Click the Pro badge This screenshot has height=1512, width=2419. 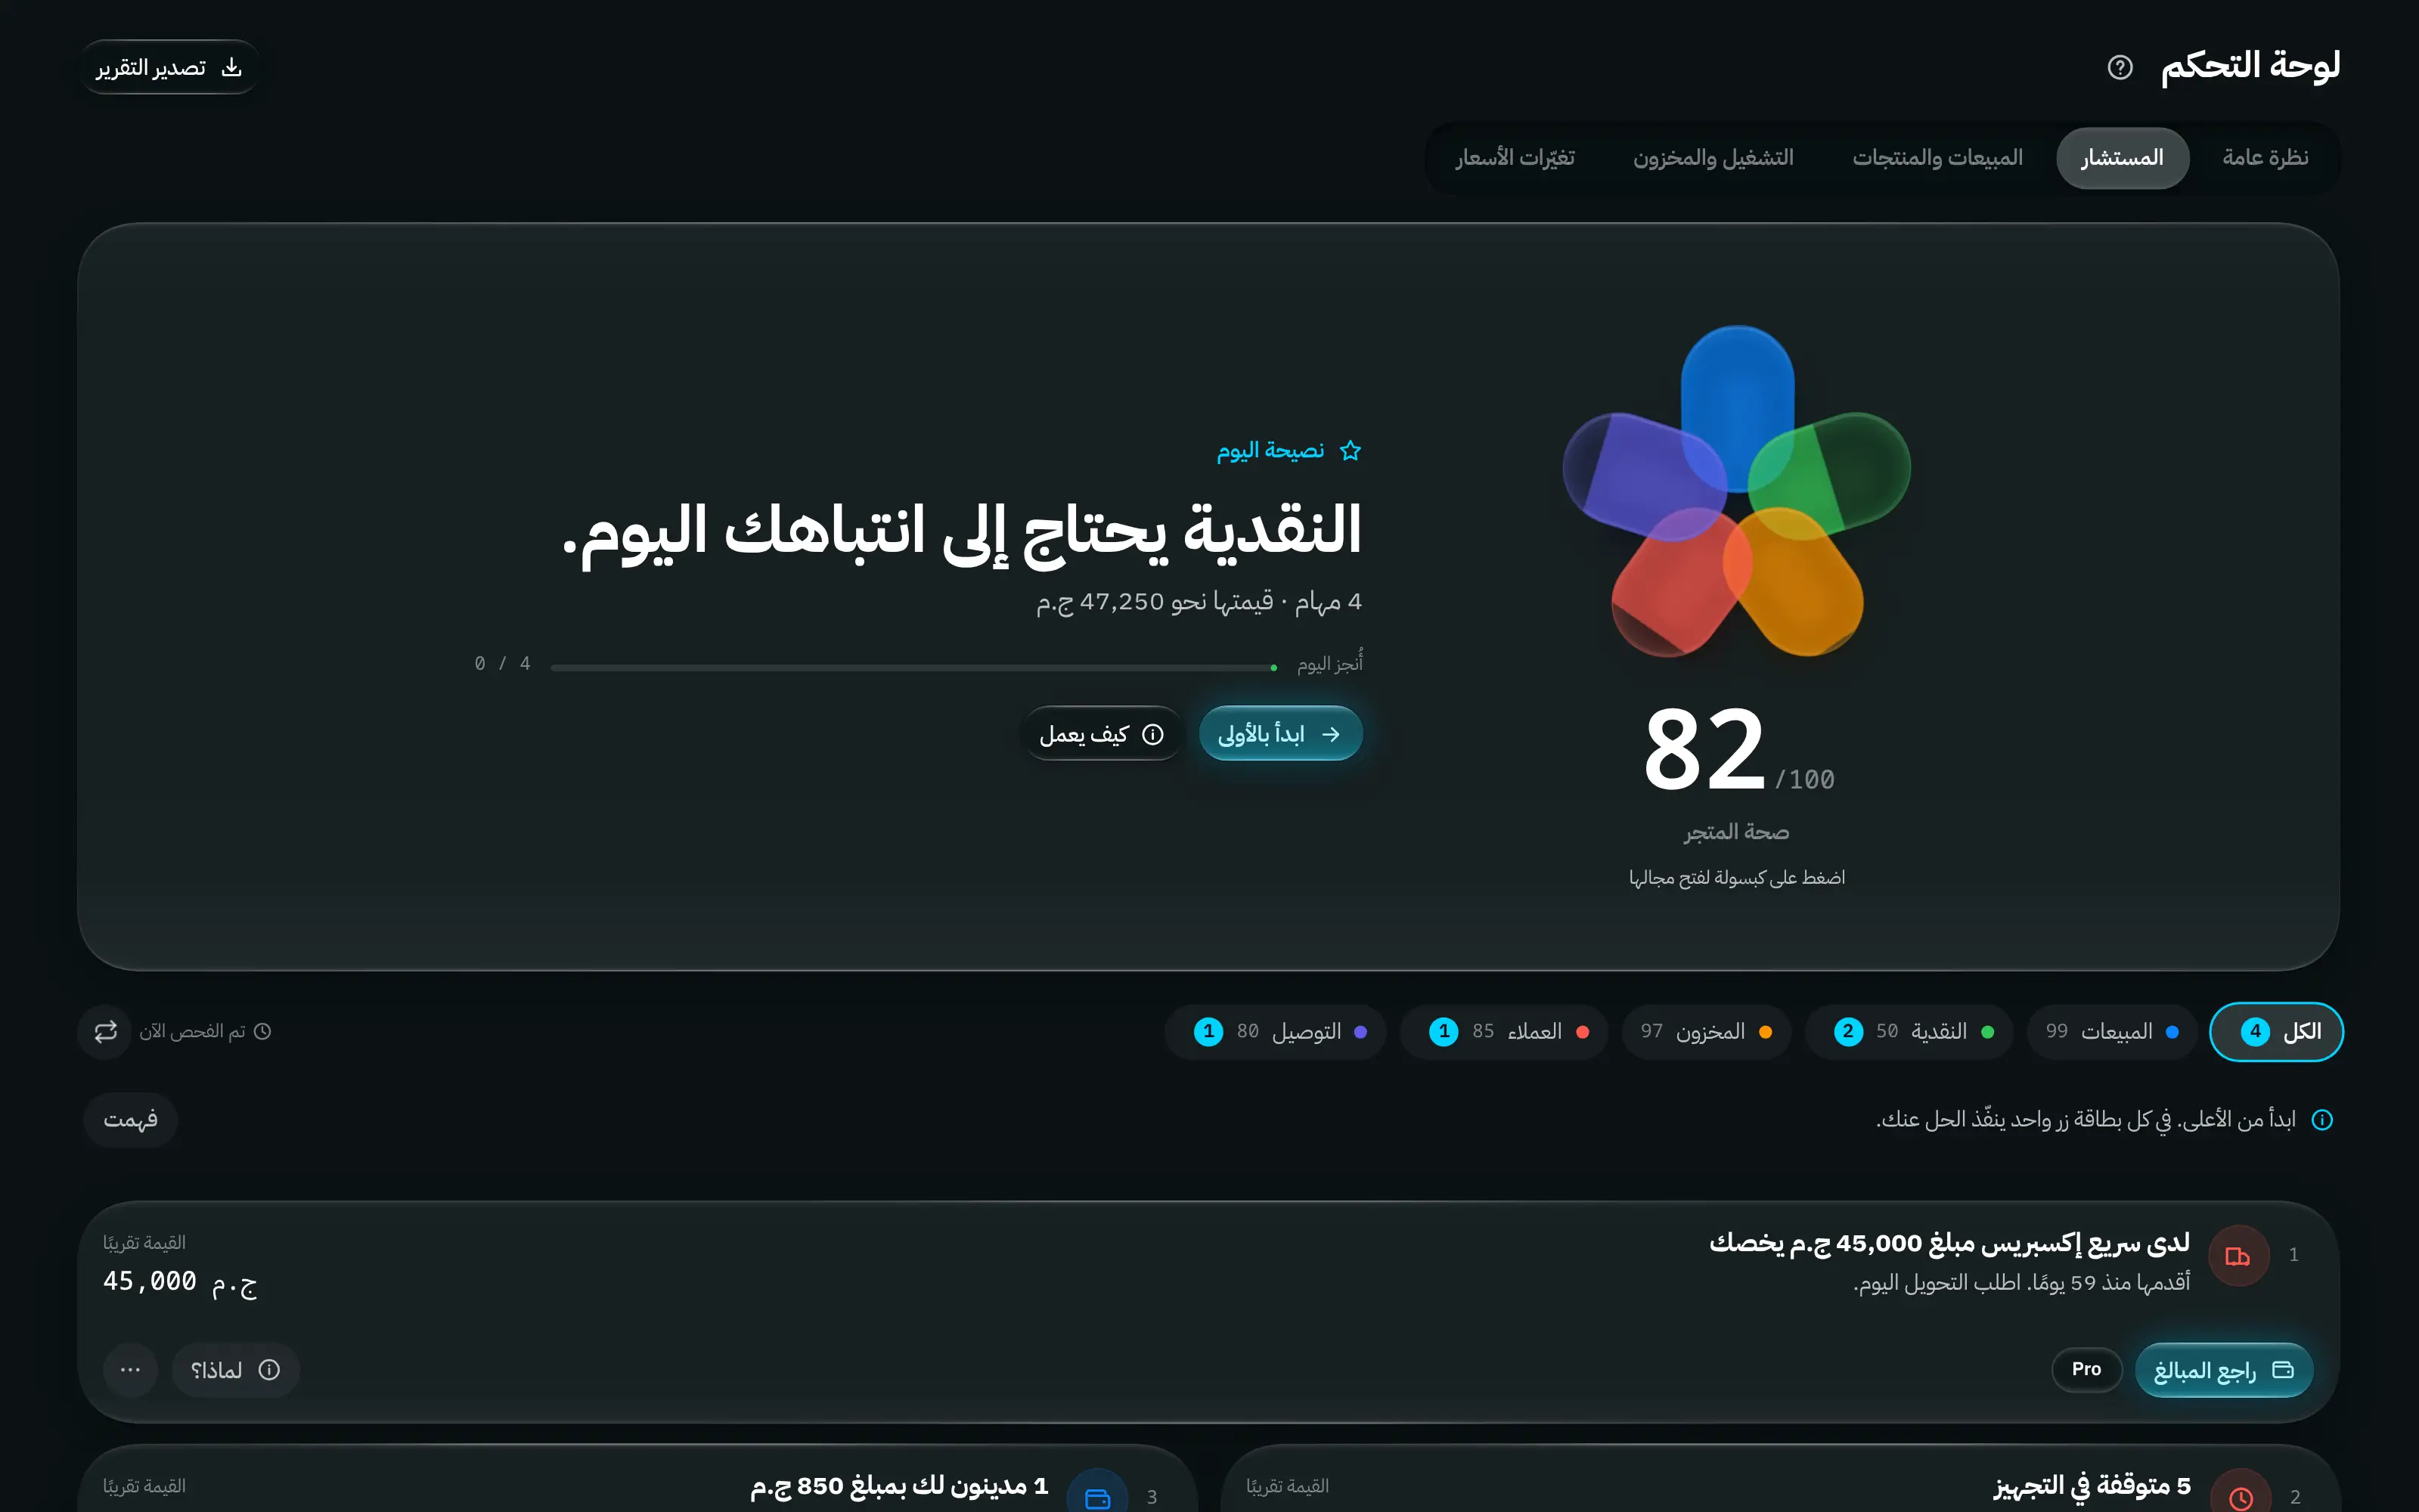click(2086, 1369)
